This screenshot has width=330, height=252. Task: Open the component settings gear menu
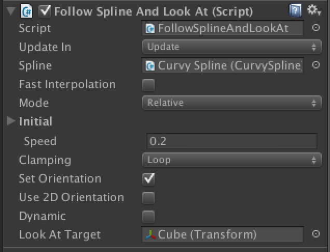(314, 10)
